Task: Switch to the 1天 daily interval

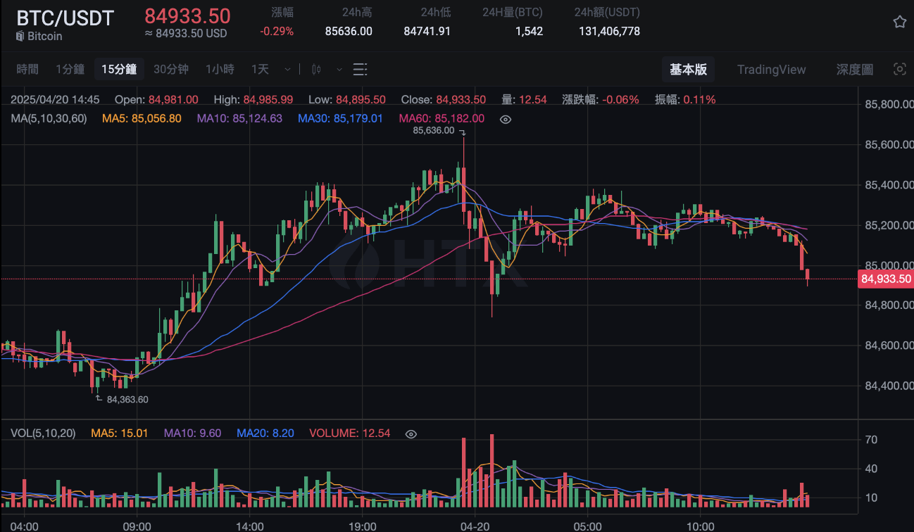Action: 260,69
